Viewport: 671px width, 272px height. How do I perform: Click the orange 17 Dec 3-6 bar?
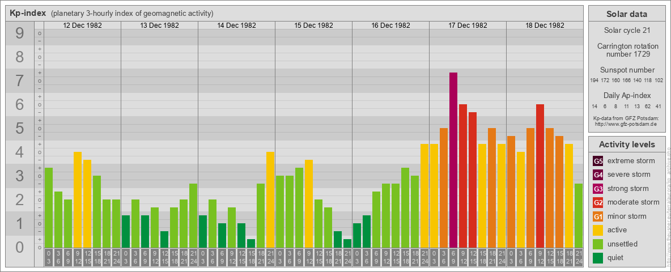click(444, 188)
